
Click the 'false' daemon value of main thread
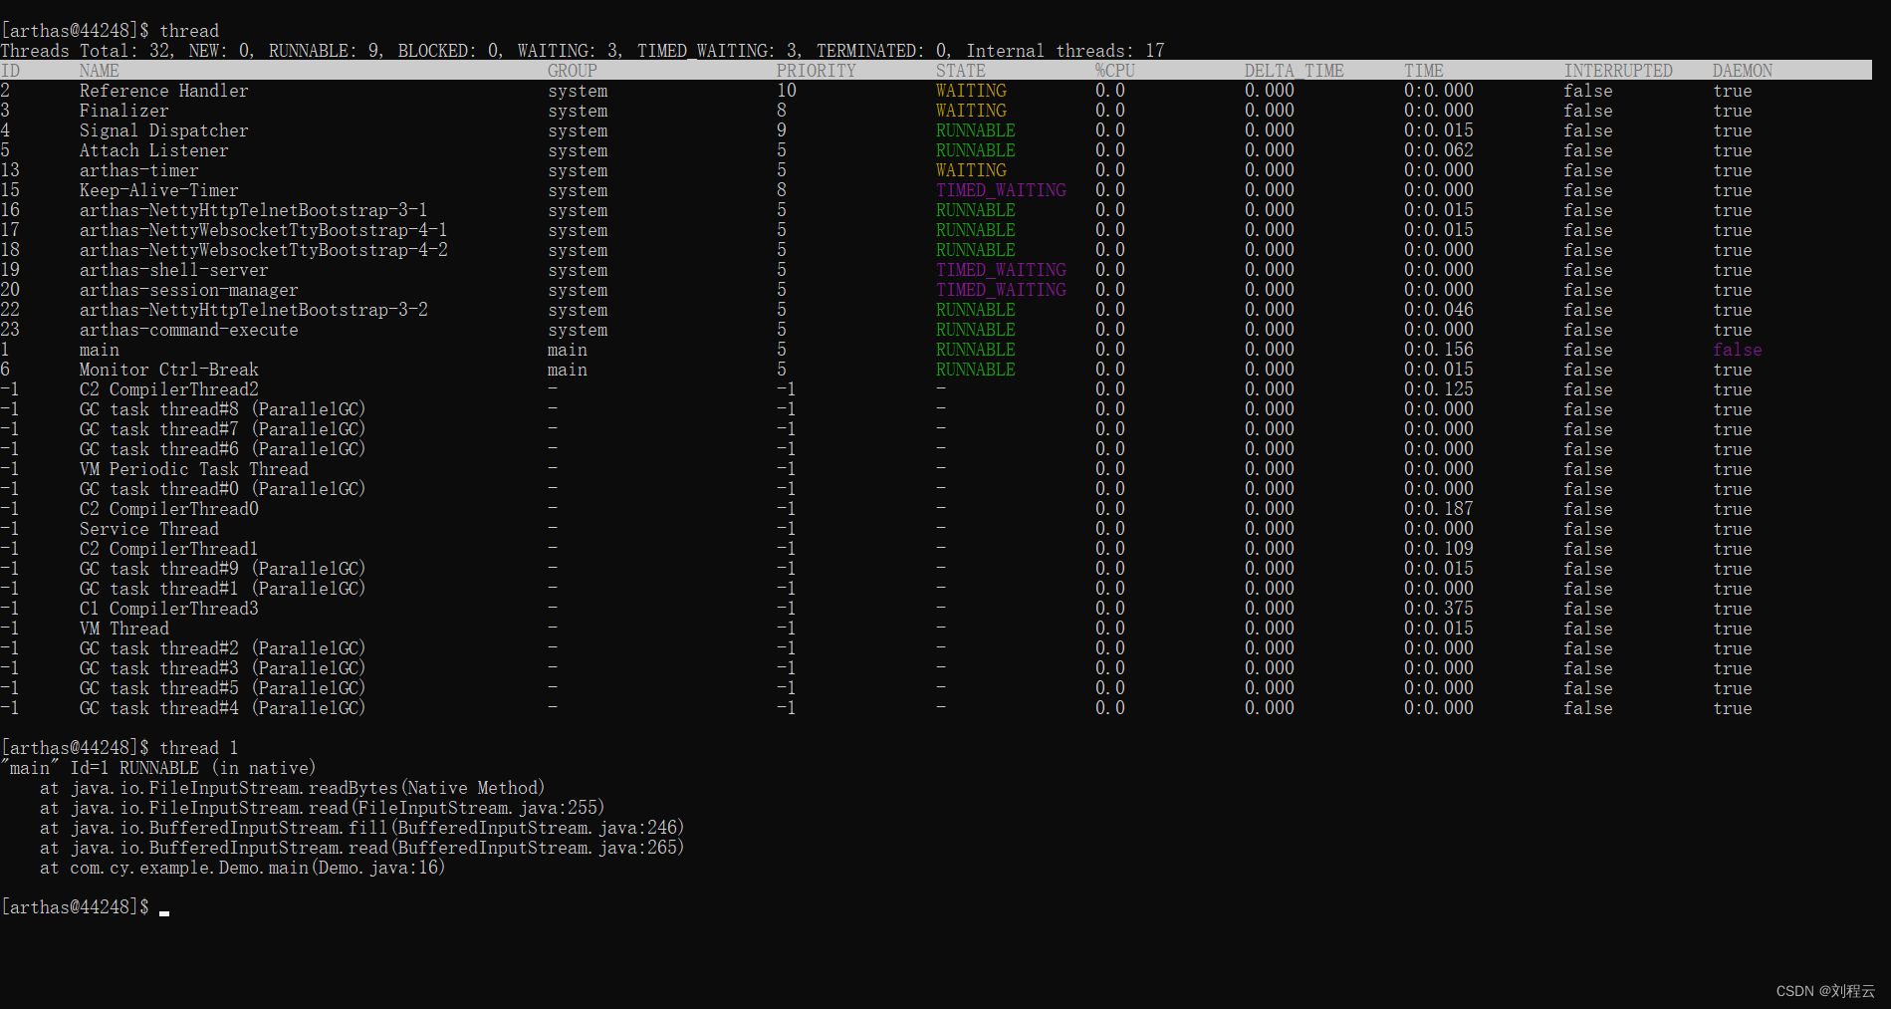[1738, 350]
